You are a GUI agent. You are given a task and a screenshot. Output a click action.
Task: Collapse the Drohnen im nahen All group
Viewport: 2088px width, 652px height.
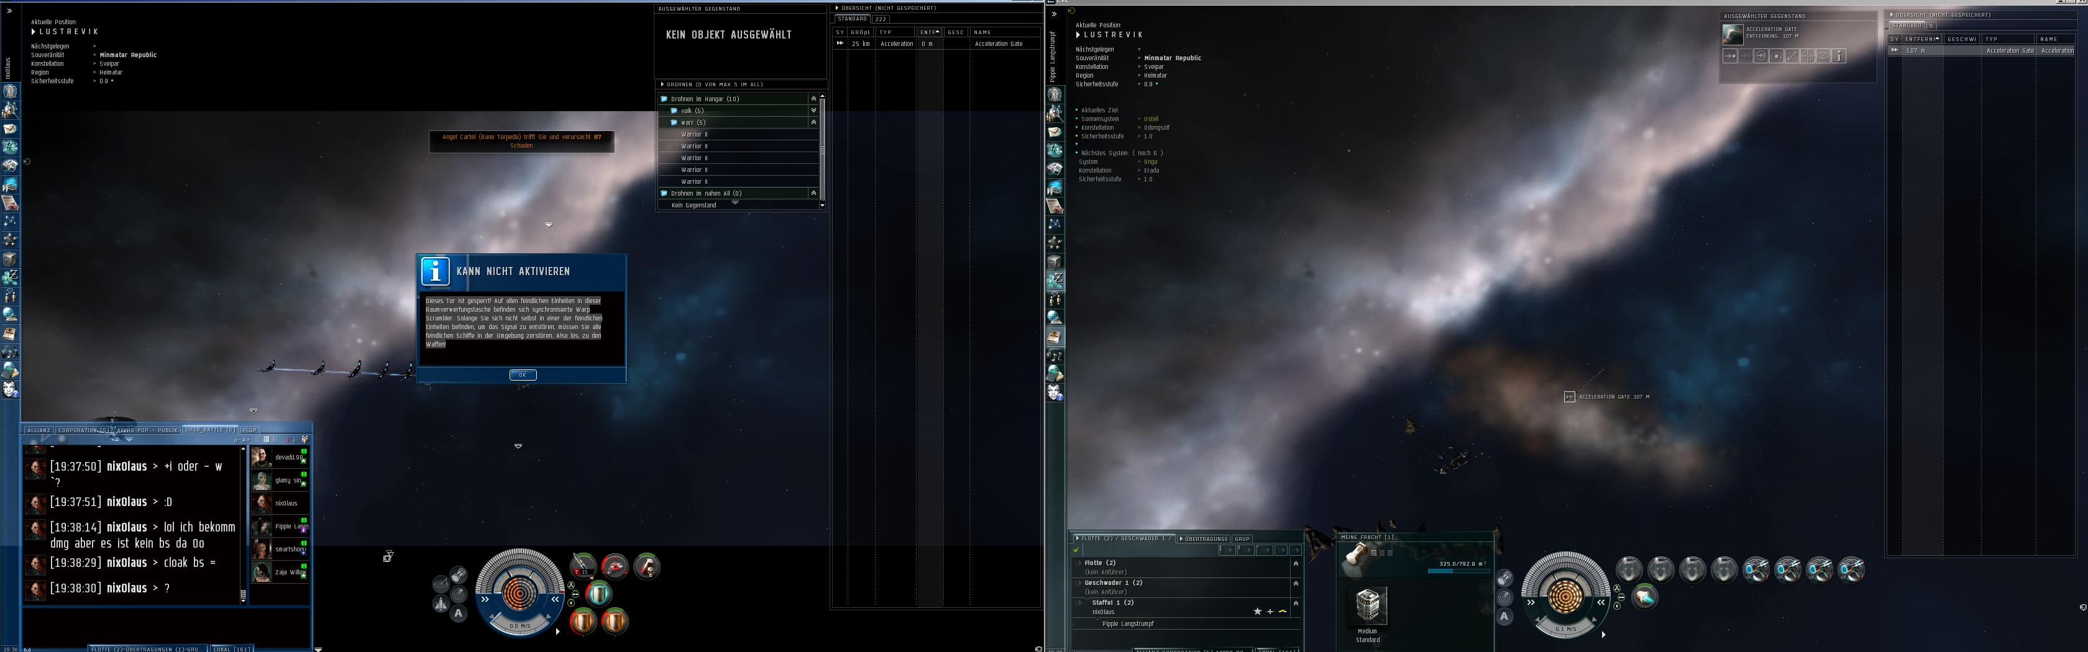click(x=813, y=192)
